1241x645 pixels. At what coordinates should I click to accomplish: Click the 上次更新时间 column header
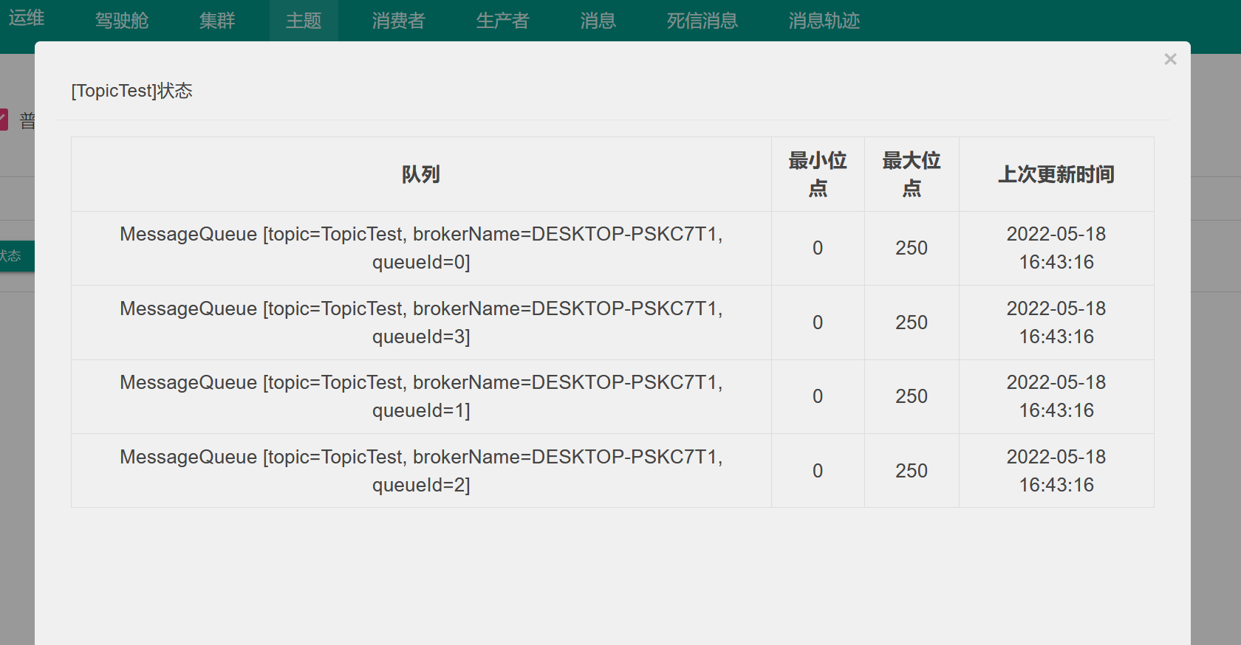pyautogui.click(x=1056, y=175)
